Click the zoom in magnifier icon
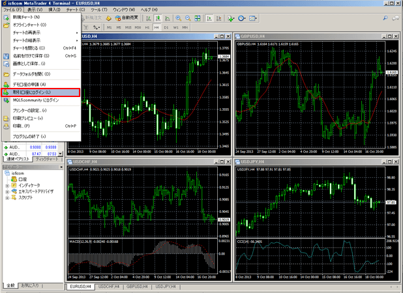Viewport: 403px width, 293px height. point(179,18)
